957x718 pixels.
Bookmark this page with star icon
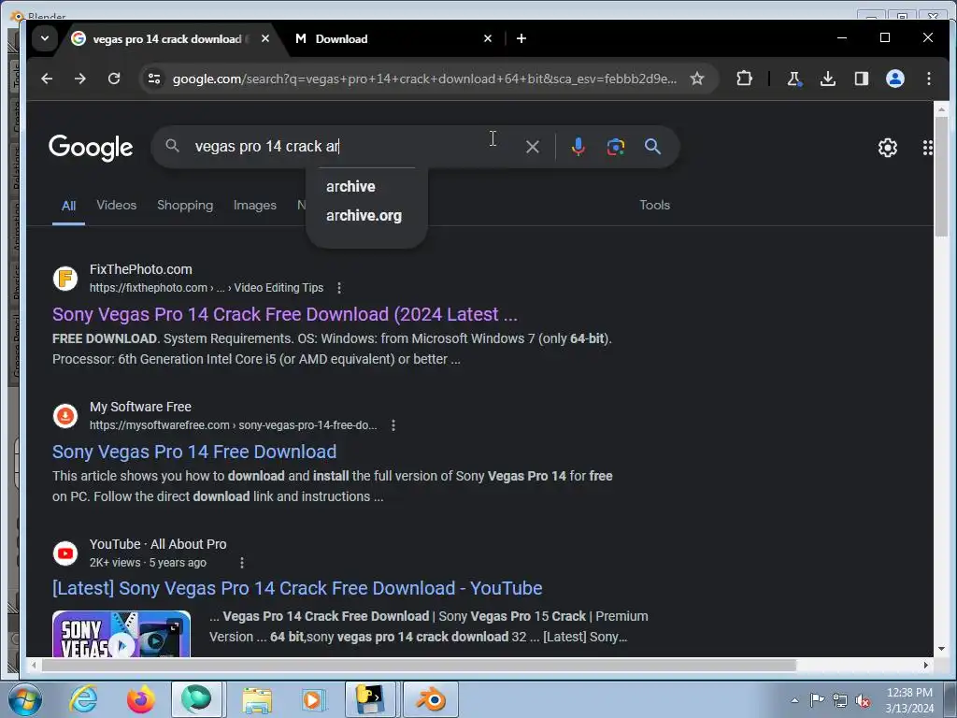pos(697,79)
